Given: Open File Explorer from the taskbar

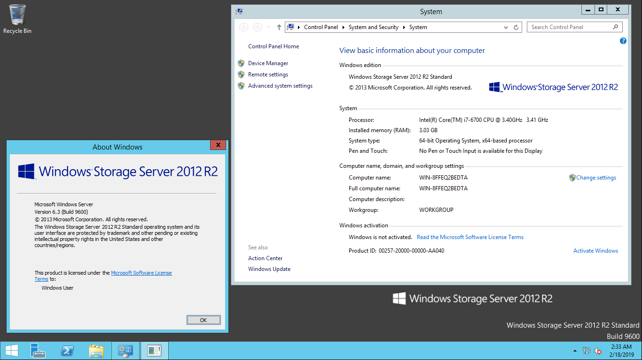Looking at the screenshot, I should (96, 351).
